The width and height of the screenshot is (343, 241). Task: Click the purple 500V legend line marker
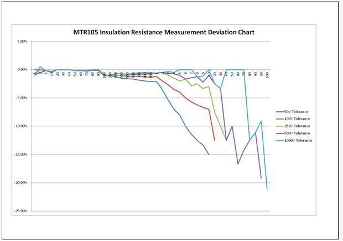(280, 134)
